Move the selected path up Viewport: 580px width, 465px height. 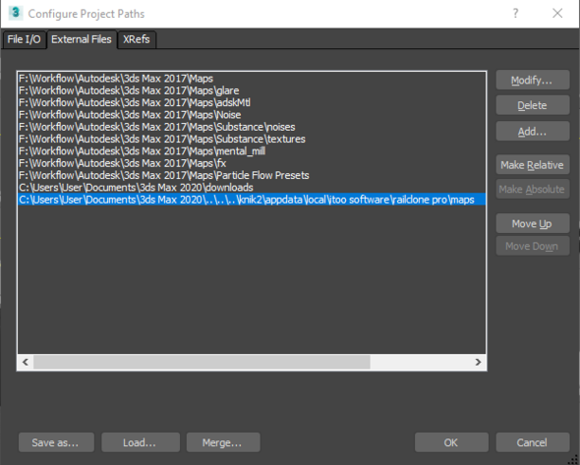click(532, 223)
